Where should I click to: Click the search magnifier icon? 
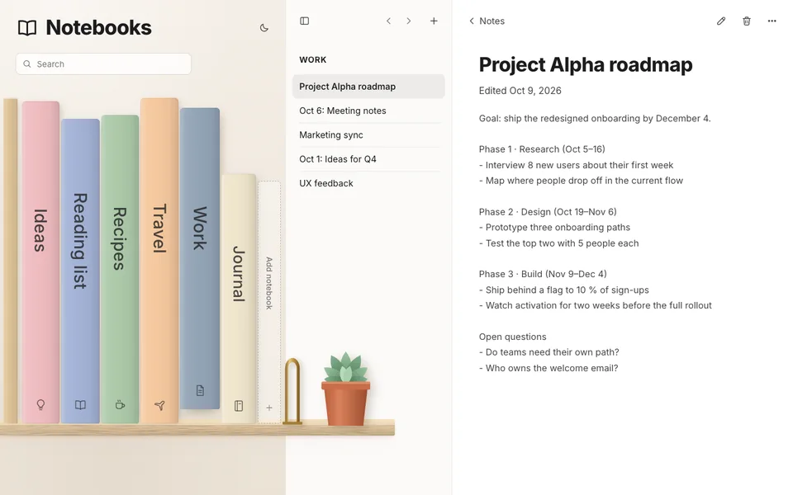tap(27, 64)
